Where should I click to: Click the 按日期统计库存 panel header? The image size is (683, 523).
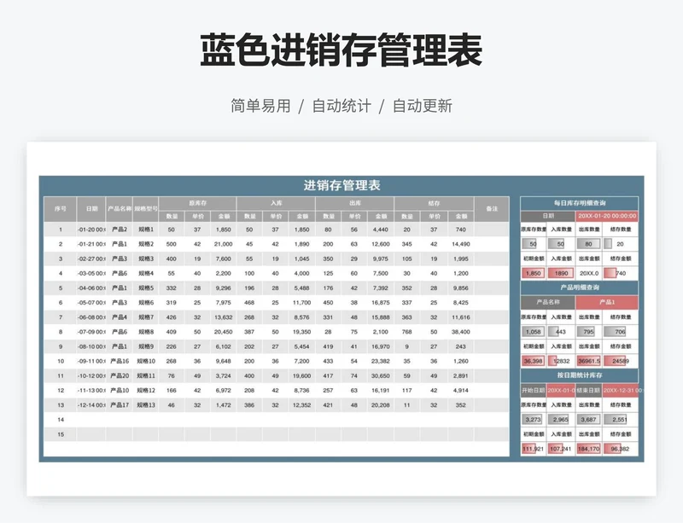580,375
